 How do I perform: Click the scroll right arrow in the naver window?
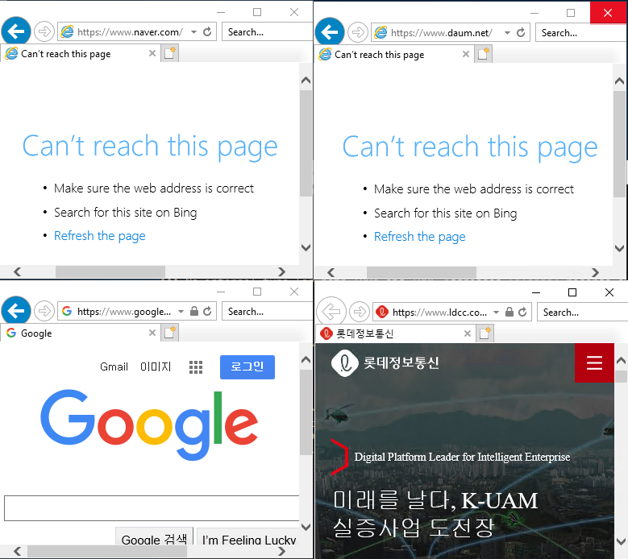(281, 271)
